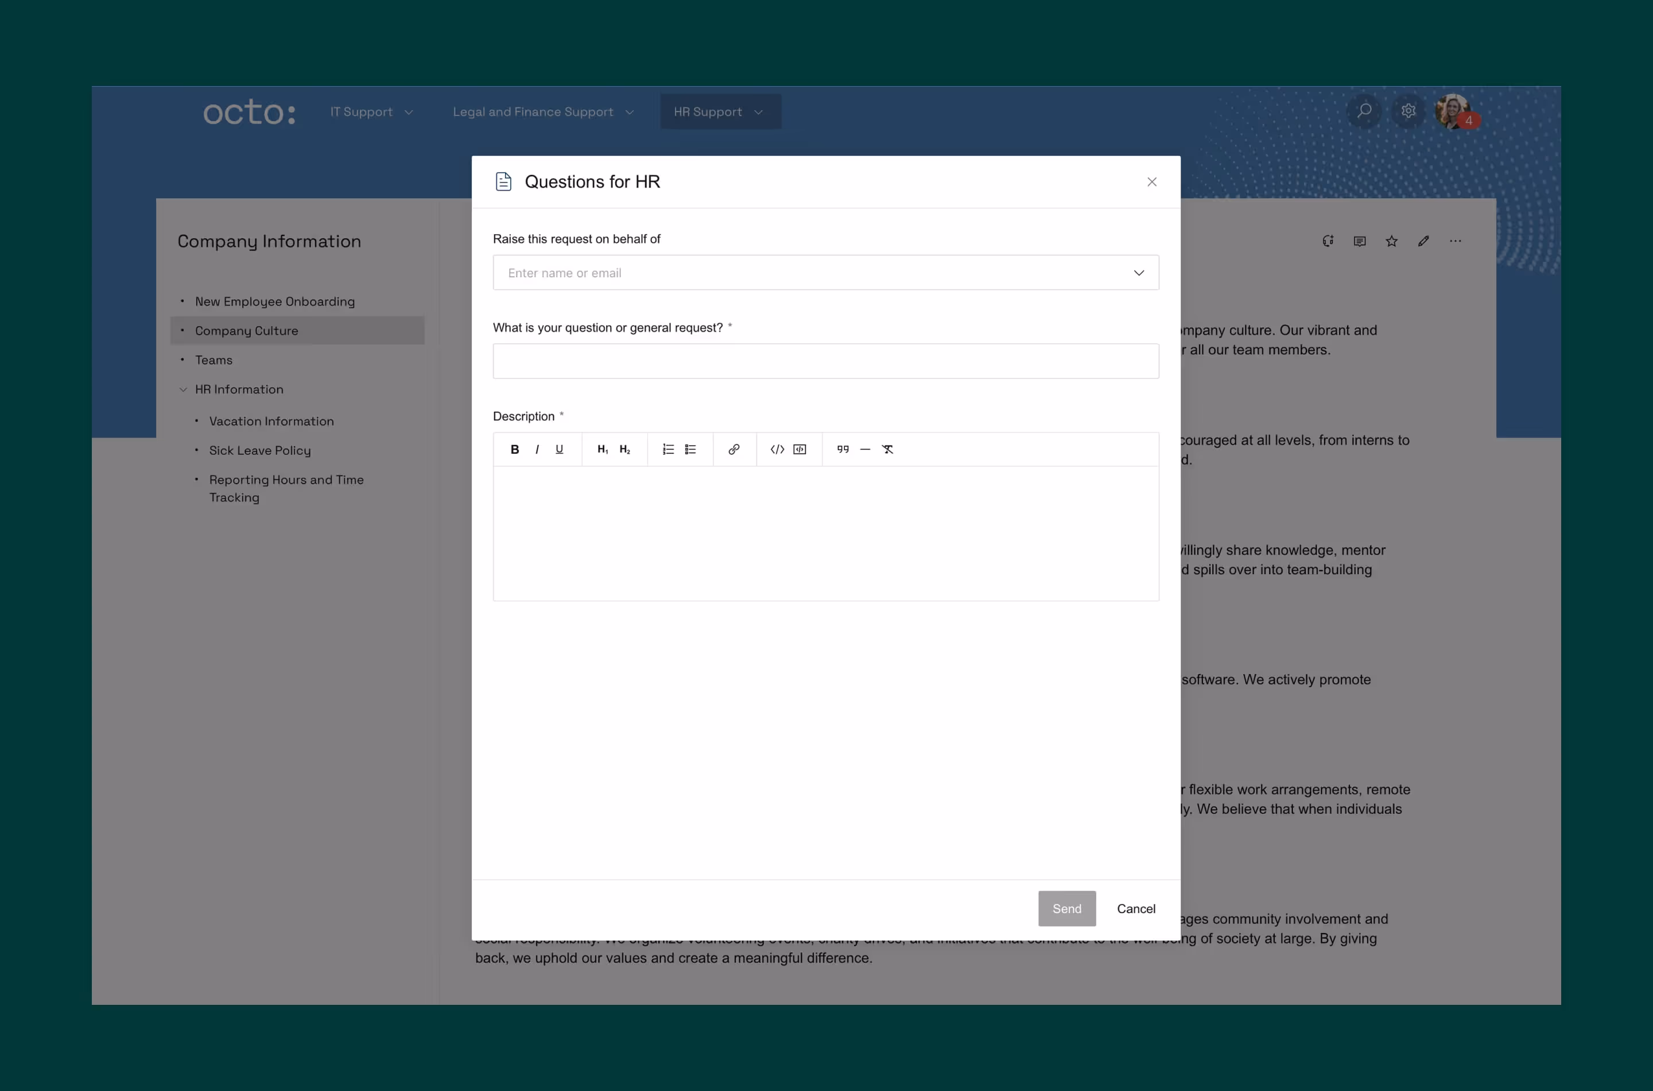Edit the page with pencil icon

(x=1423, y=241)
